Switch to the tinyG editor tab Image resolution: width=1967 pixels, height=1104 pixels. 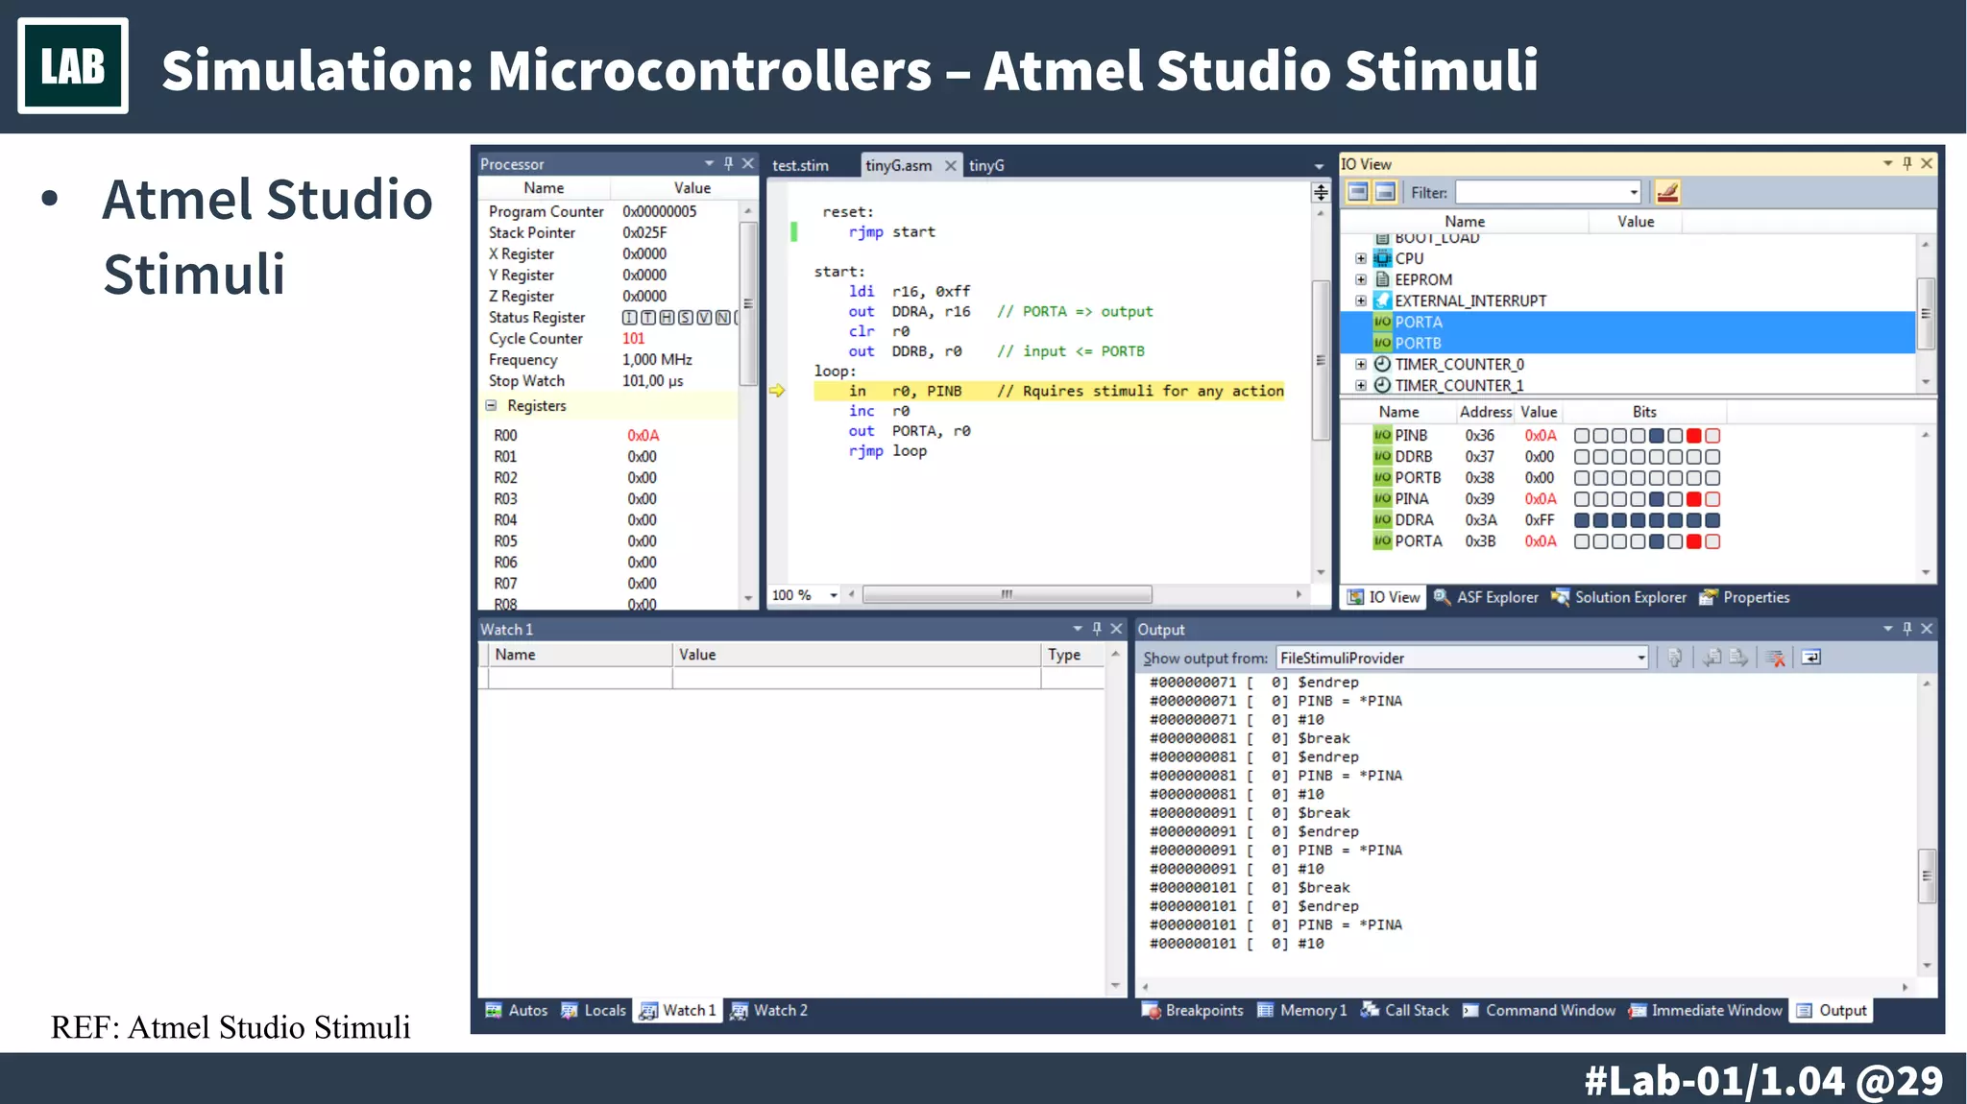tap(986, 165)
